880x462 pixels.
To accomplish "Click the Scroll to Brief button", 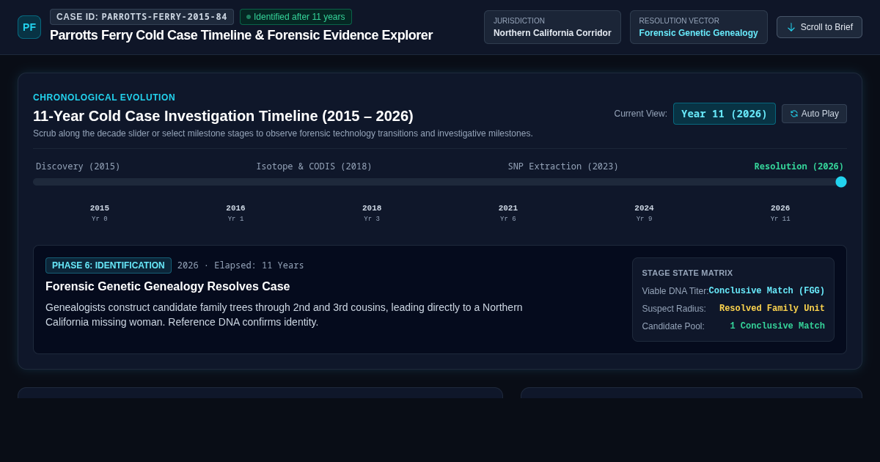I will [819, 27].
